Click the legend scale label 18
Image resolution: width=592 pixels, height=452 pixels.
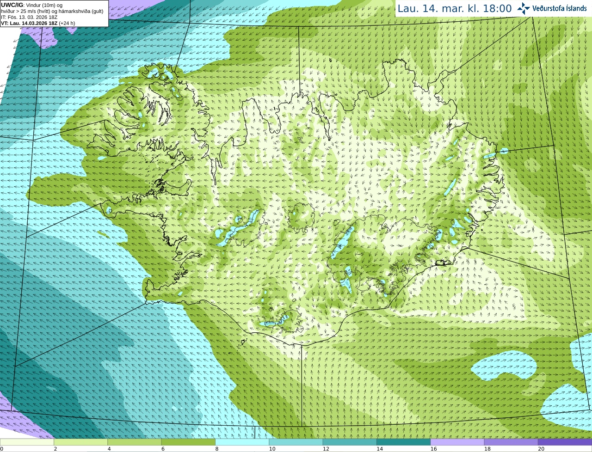(x=487, y=449)
